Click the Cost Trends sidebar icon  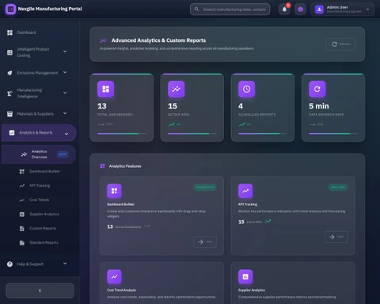(x=22, y=200)
